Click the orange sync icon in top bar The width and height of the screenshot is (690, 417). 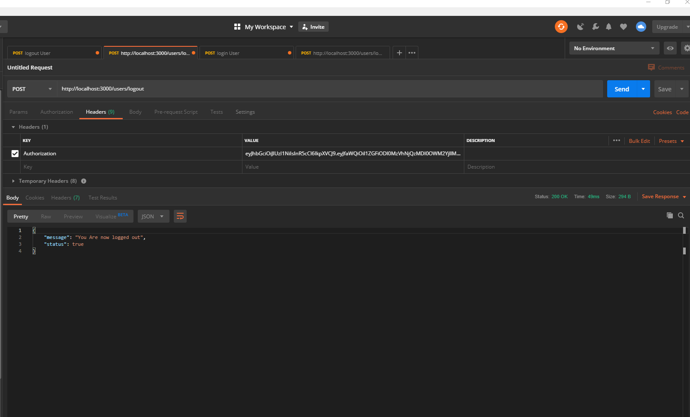[561, 27]
